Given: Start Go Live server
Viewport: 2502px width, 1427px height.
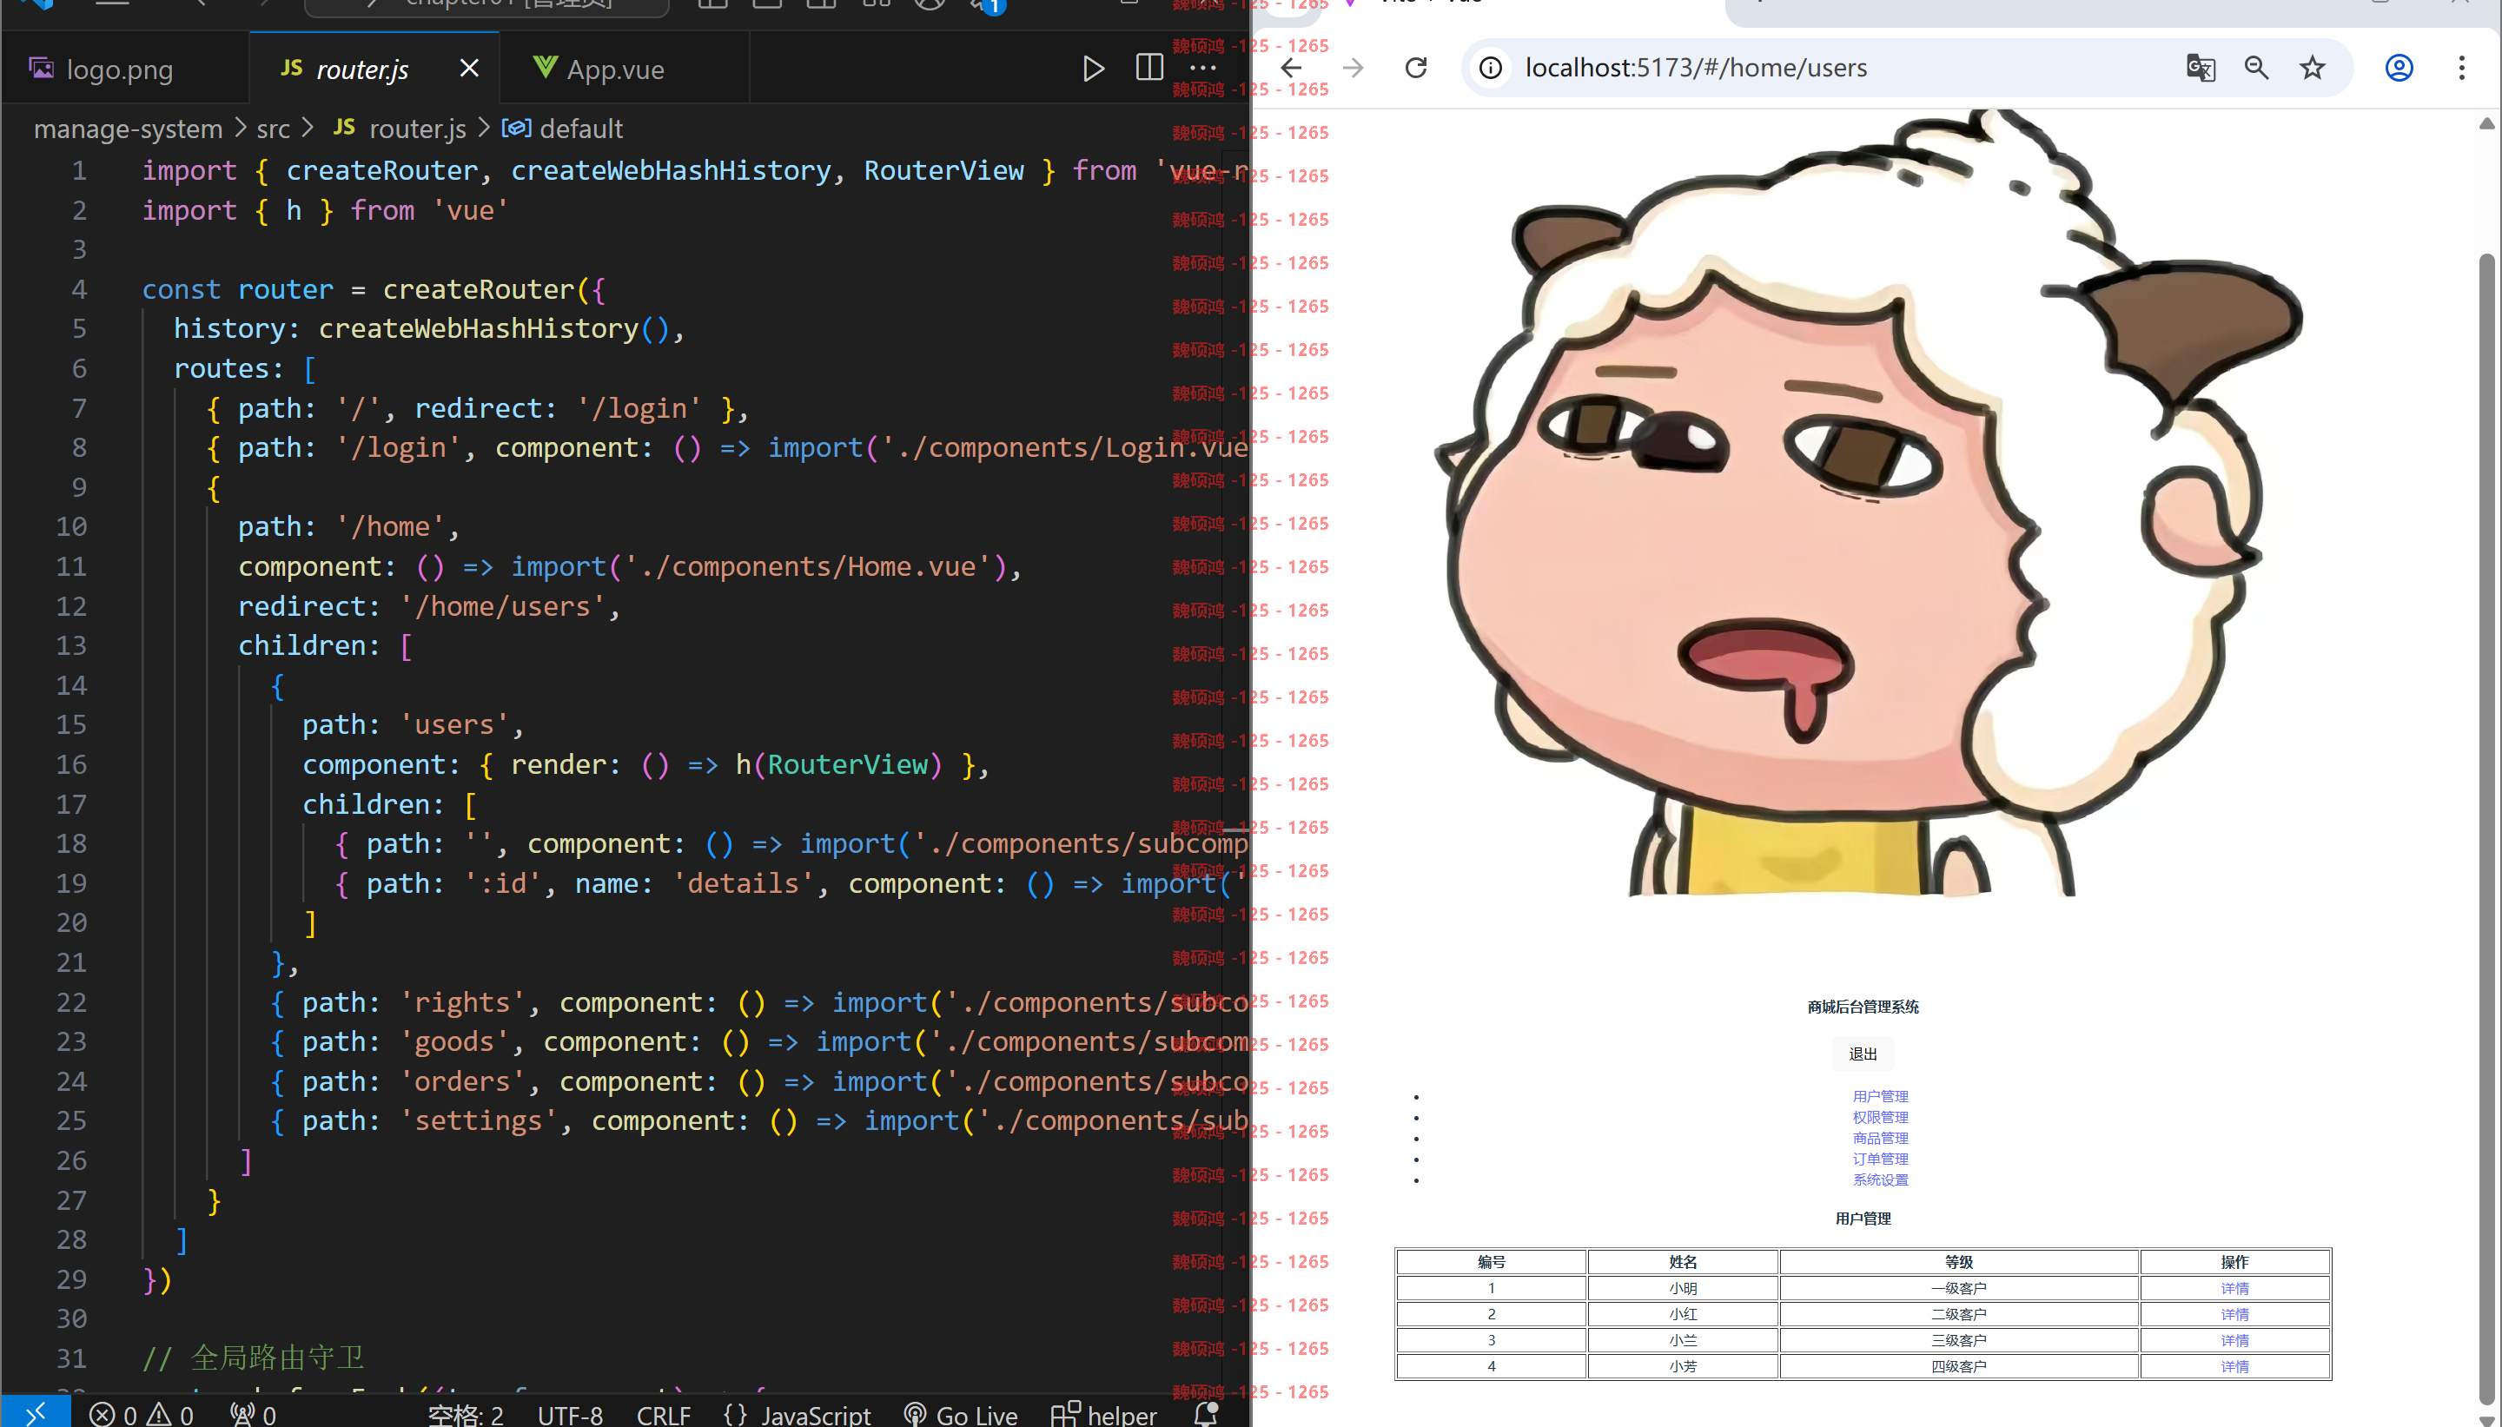Looking at the screenshot, I should pos(962,1414).
